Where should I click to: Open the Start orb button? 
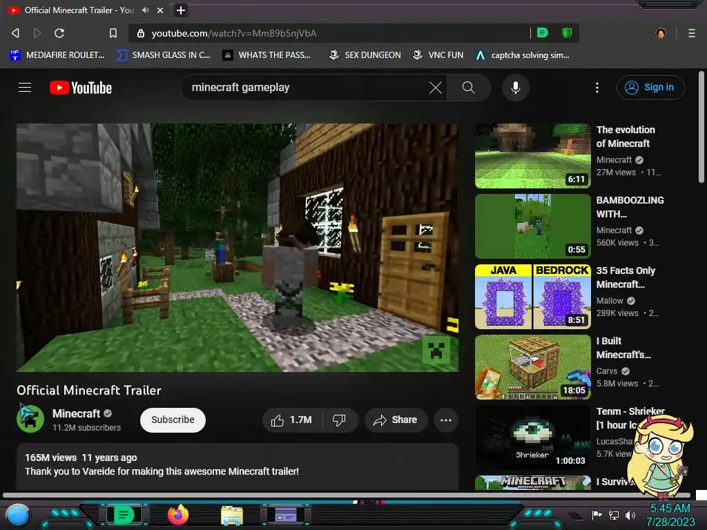pyautogui.click(x=17, y=516)
